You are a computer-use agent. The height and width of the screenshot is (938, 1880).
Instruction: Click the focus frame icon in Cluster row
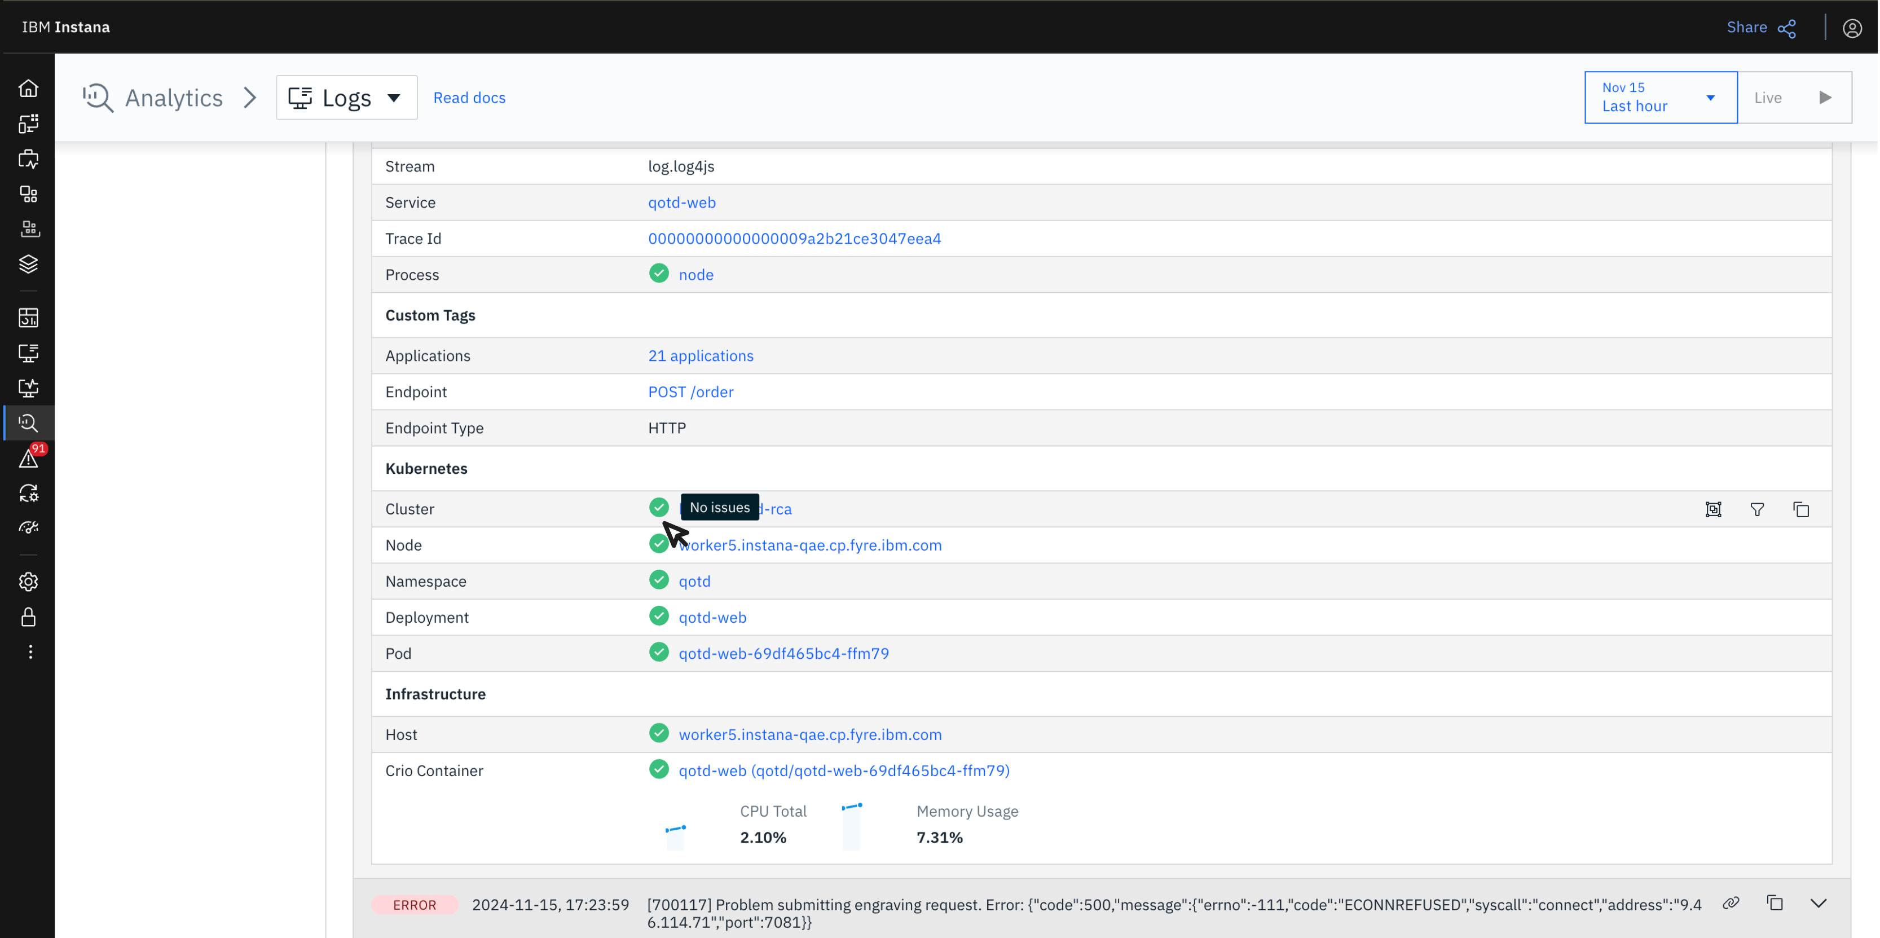click(x=1713, y=509)
